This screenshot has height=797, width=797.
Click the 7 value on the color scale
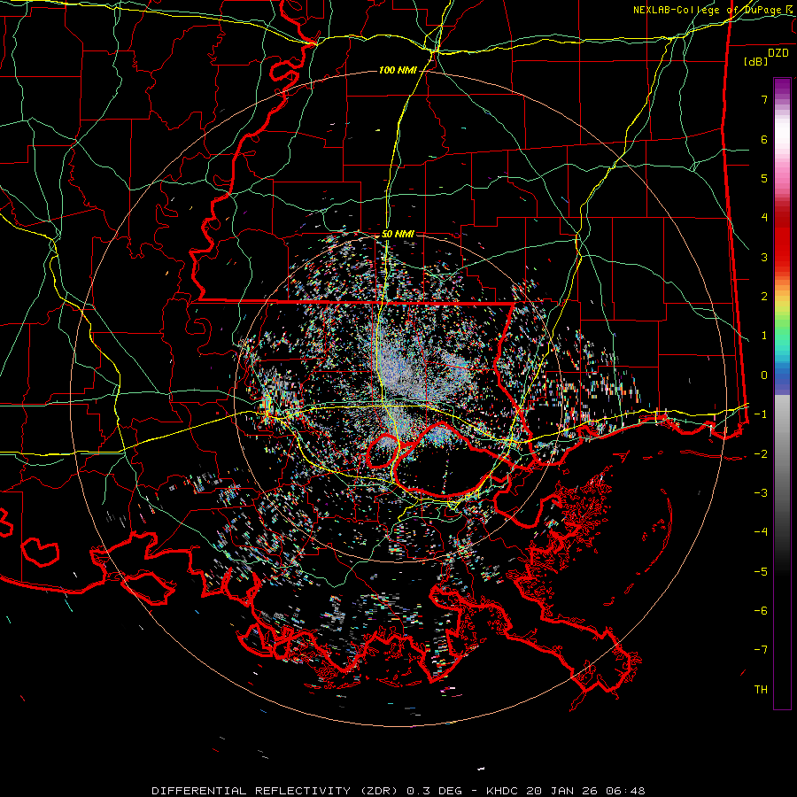[x=764, y=99]
